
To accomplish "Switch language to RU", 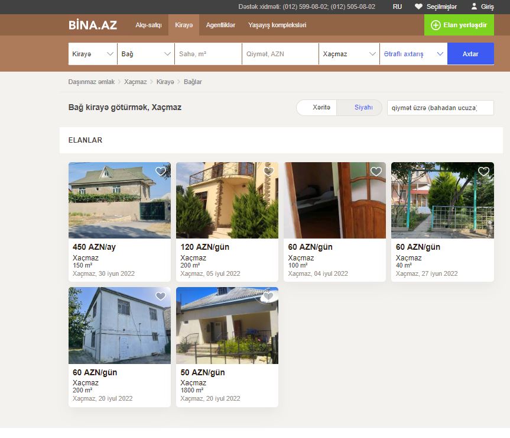I will point(397,7).
